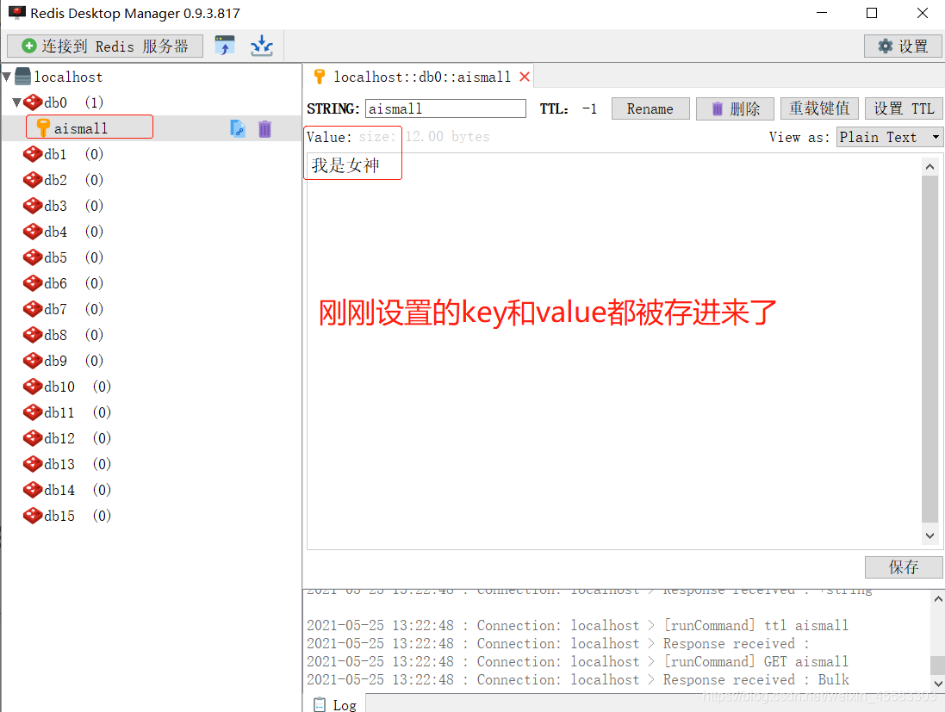Open the db9 database icon
The height and width of the screenshot is (712, 945).
point(33,361)
